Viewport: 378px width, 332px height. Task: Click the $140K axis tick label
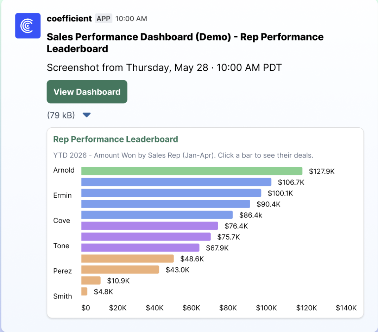[x=346, y=308]
